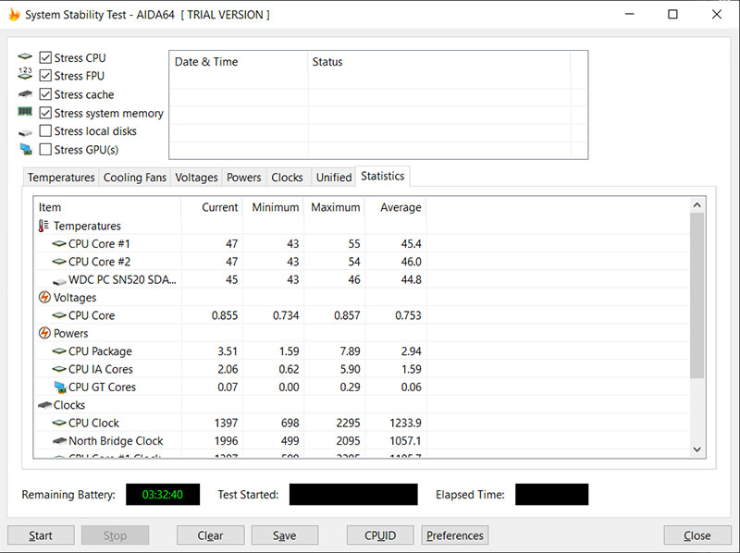
Task: Open the Preferences dialog
Action: pyautogui.click(x=454, y=535)
